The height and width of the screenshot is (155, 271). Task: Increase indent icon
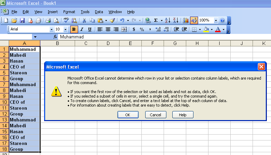(184, 29)
